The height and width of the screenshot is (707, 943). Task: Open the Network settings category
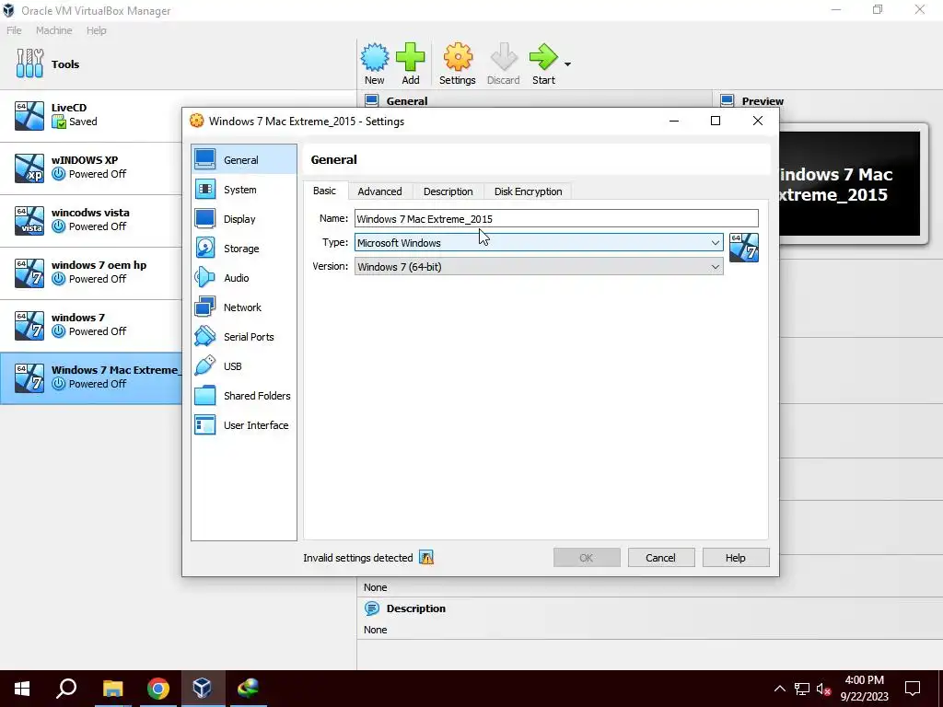tap(243, 307)
